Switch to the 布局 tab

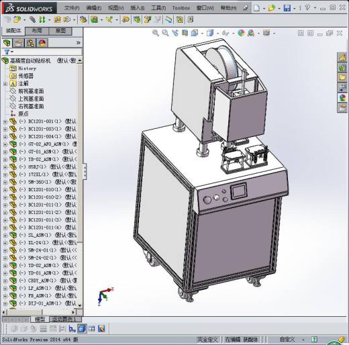click(x=37, y=31)
